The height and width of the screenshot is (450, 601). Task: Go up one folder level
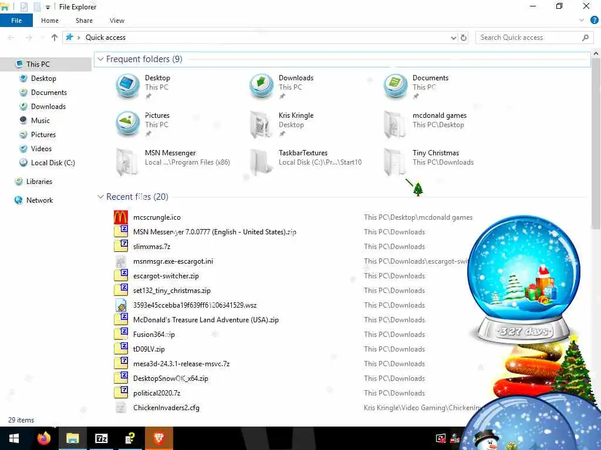(55, 37)
